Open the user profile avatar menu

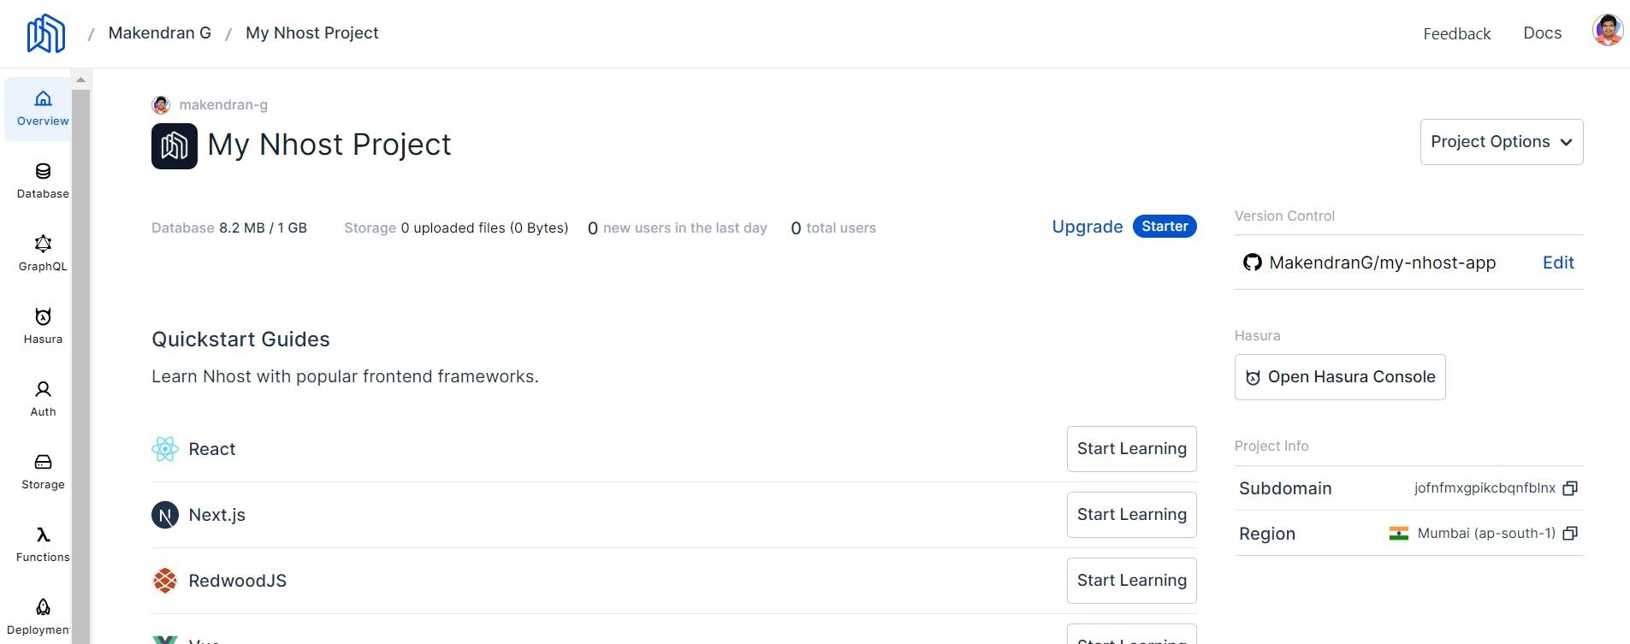1608,31
